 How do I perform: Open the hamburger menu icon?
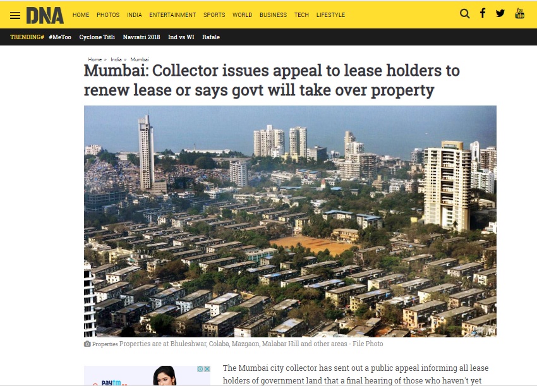[x=15, y=15]
